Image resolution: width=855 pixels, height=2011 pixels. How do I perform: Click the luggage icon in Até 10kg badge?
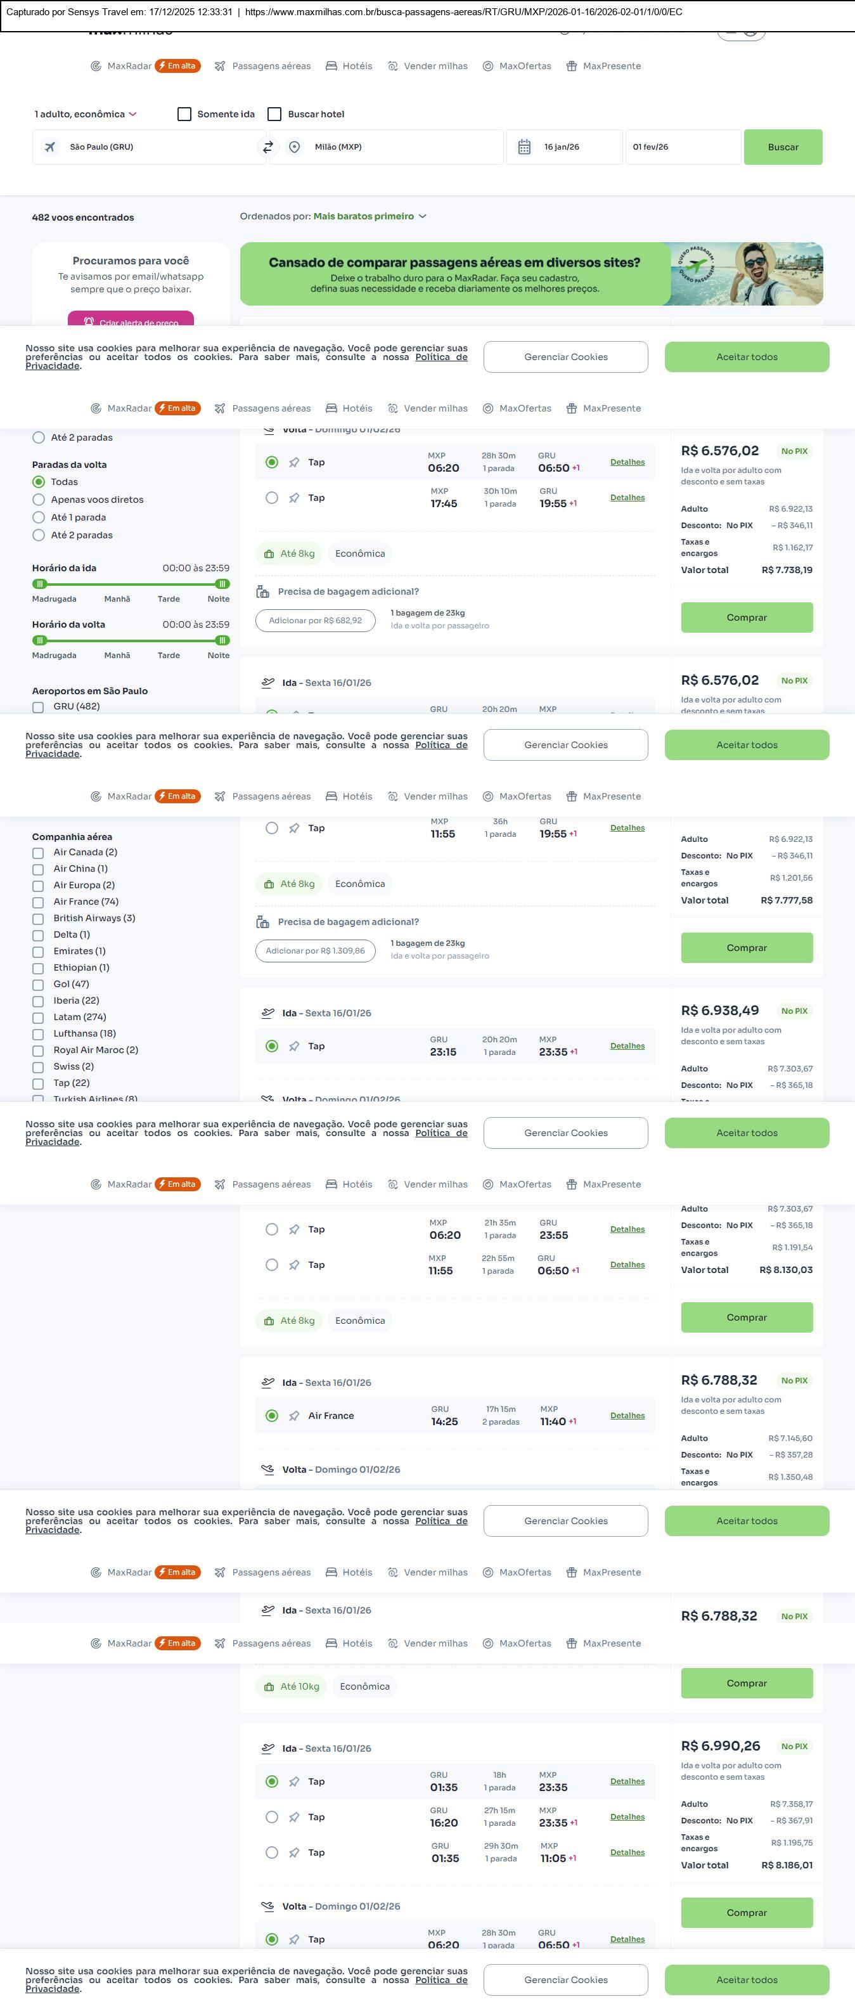click(x=268, y=1686)
